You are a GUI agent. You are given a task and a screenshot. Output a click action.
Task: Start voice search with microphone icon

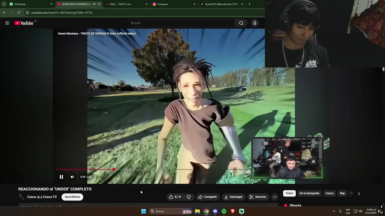(255, 23)
